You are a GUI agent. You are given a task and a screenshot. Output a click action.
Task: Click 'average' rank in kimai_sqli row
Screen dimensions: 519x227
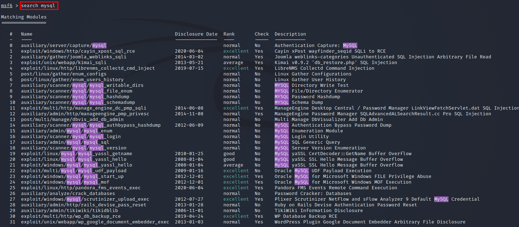(x=233, y=63)
